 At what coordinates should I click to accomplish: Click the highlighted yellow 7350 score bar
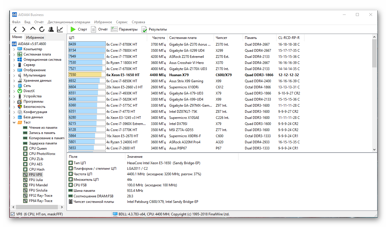coord(87,75)
